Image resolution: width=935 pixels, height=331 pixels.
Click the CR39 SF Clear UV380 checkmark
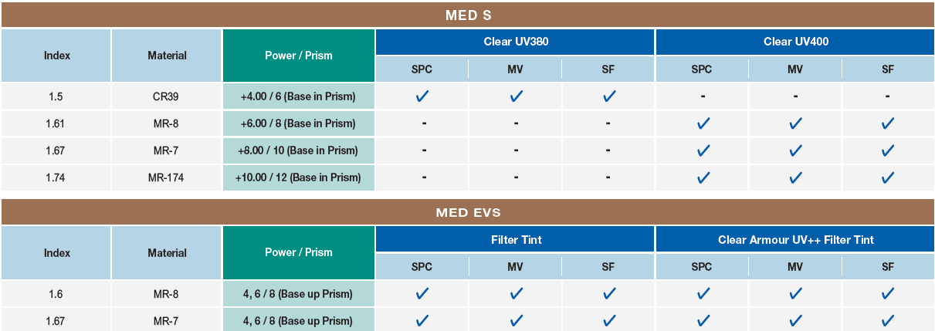pos(609,96)
